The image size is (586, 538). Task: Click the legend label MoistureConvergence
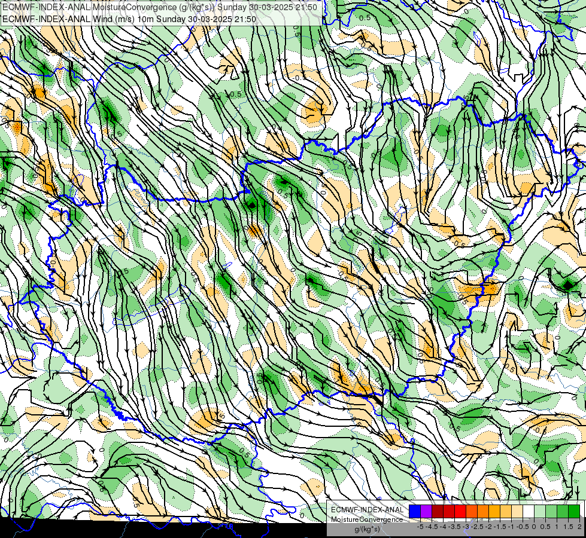[367, 519]
